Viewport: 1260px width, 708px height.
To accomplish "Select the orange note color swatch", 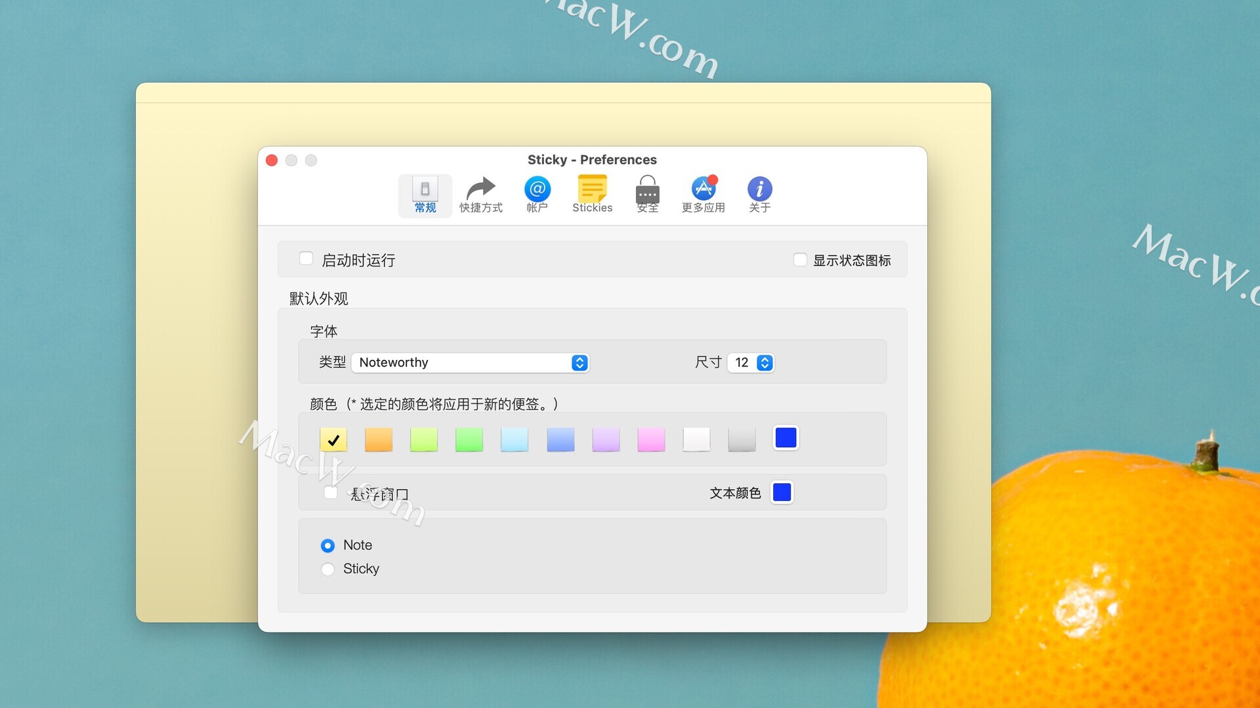I will [379, 439].
